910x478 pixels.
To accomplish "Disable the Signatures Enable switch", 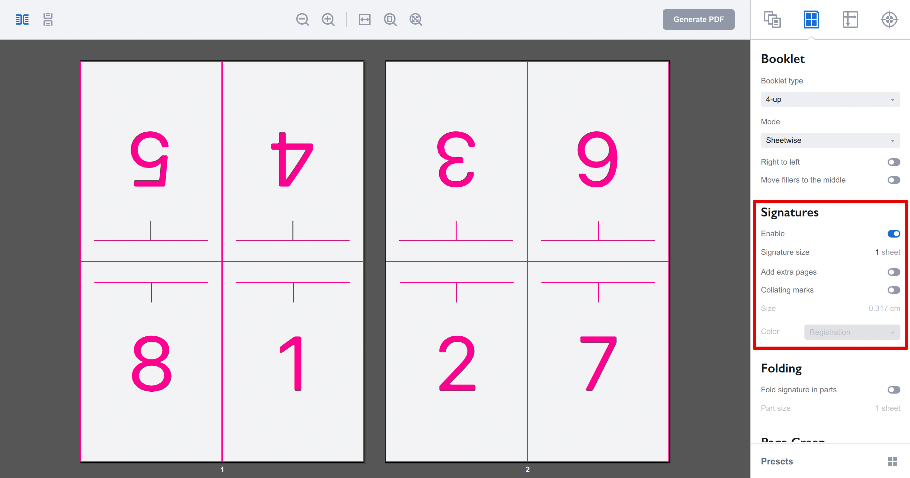I will coord(893,234).
